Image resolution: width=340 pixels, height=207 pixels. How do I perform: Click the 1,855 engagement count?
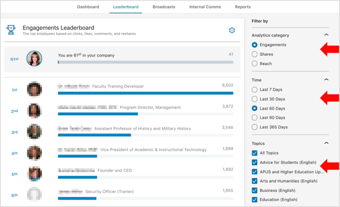tap(228, 191)
